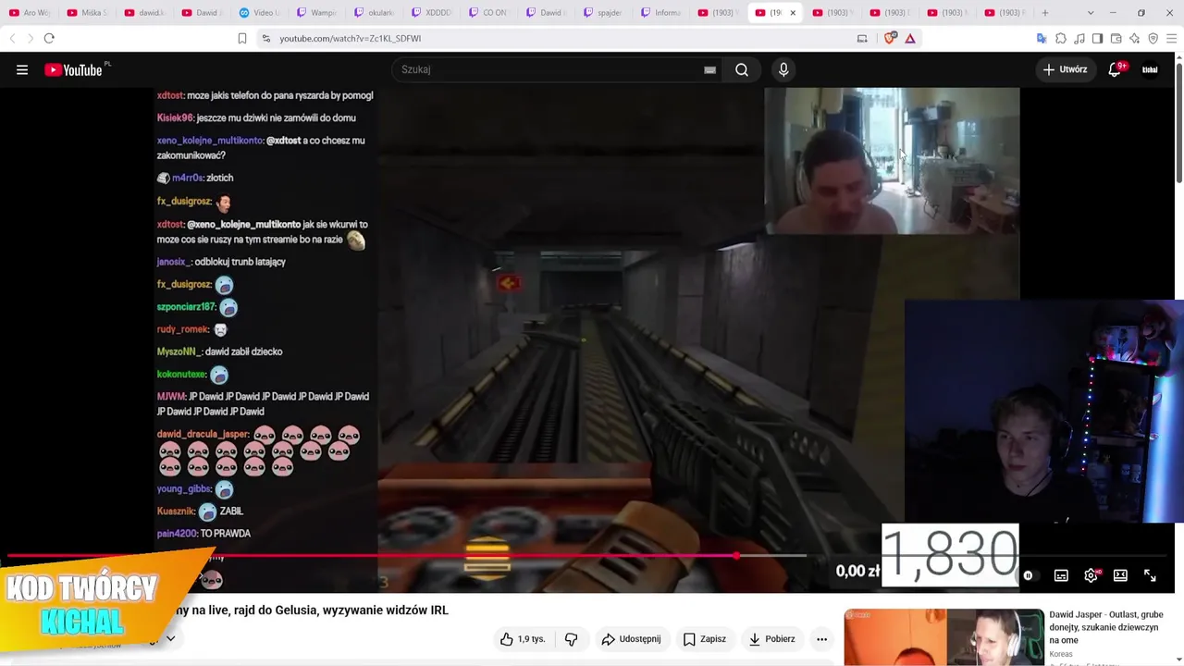
Task: Go back in browser history
Action: click(x=12, y=38)
